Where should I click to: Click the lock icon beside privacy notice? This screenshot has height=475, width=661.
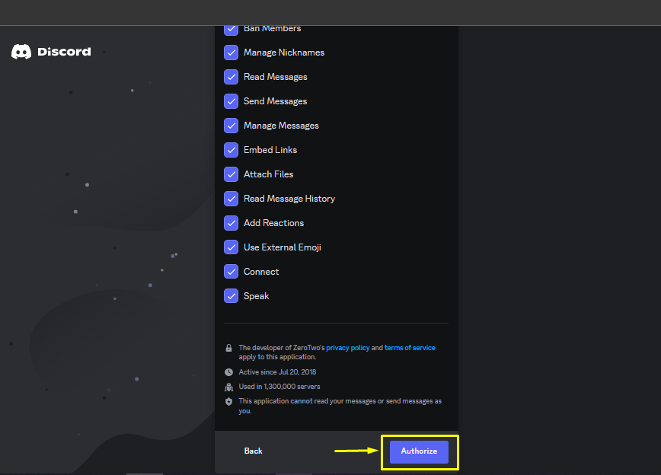point(228,348)
